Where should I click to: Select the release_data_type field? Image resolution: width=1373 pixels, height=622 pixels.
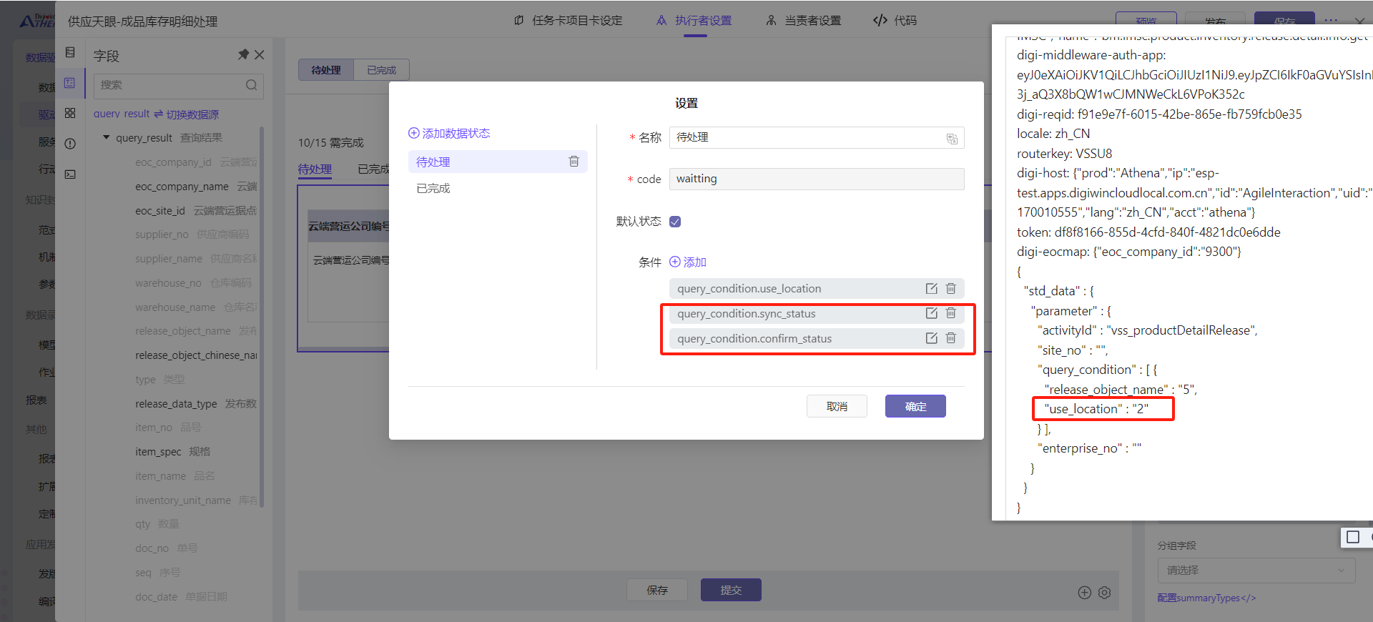coord(195,404)
